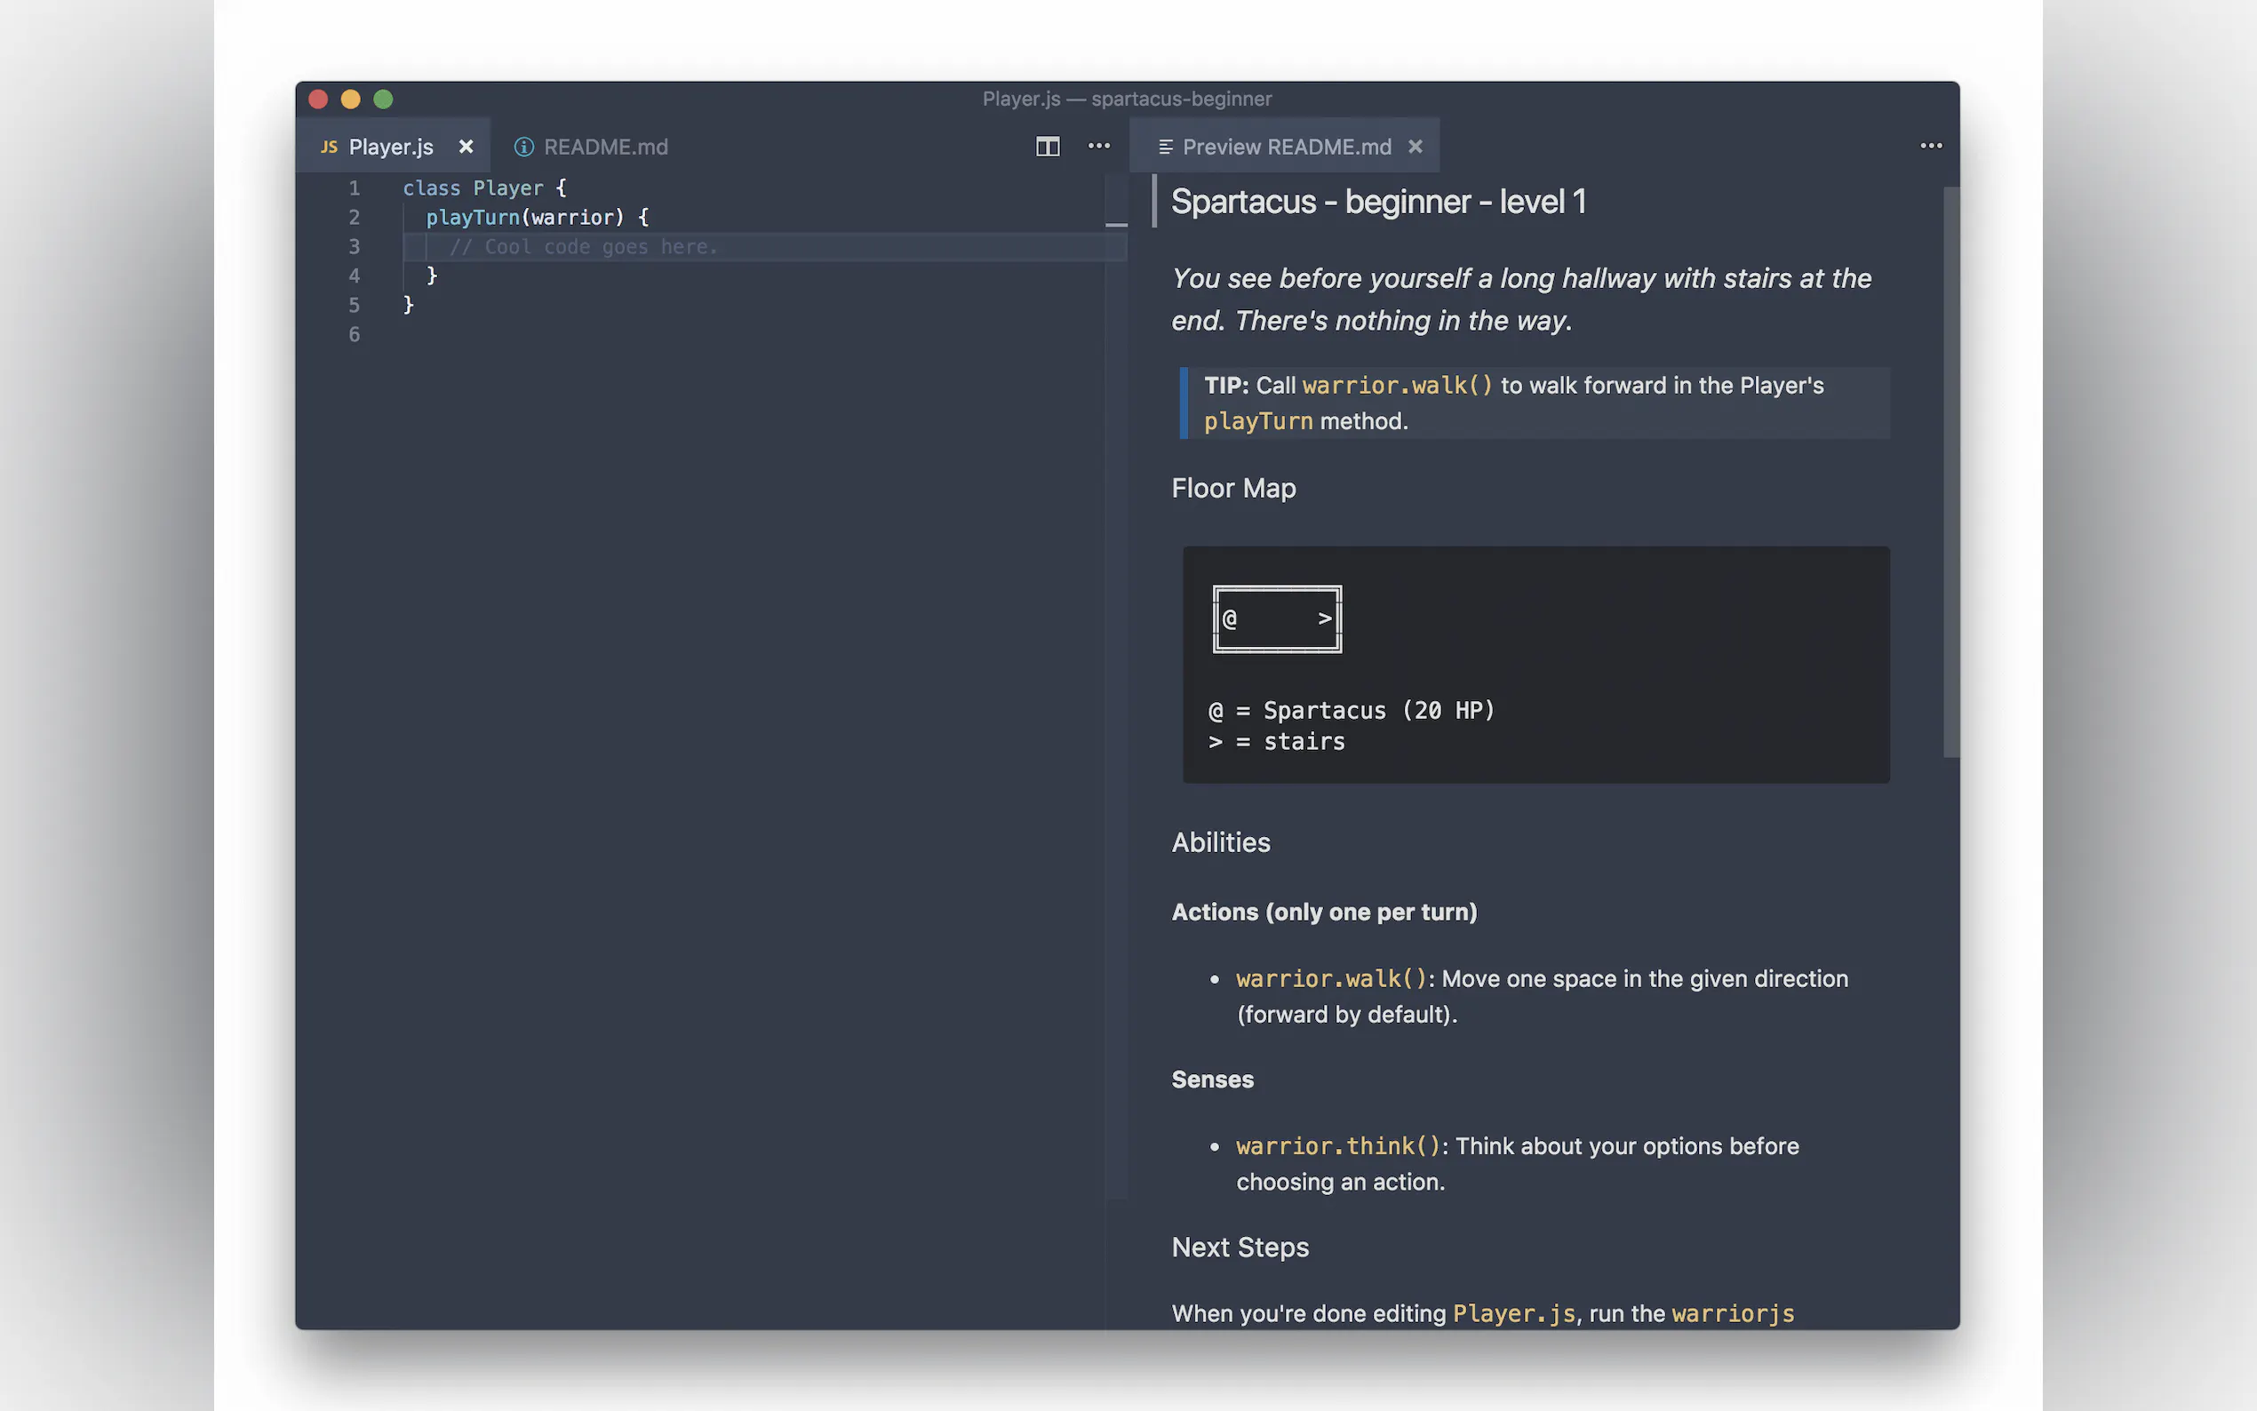The image size is (2257, 1411).
Task: Click the JS file icon on Player.js tab
Action: [x=329, y=147]
